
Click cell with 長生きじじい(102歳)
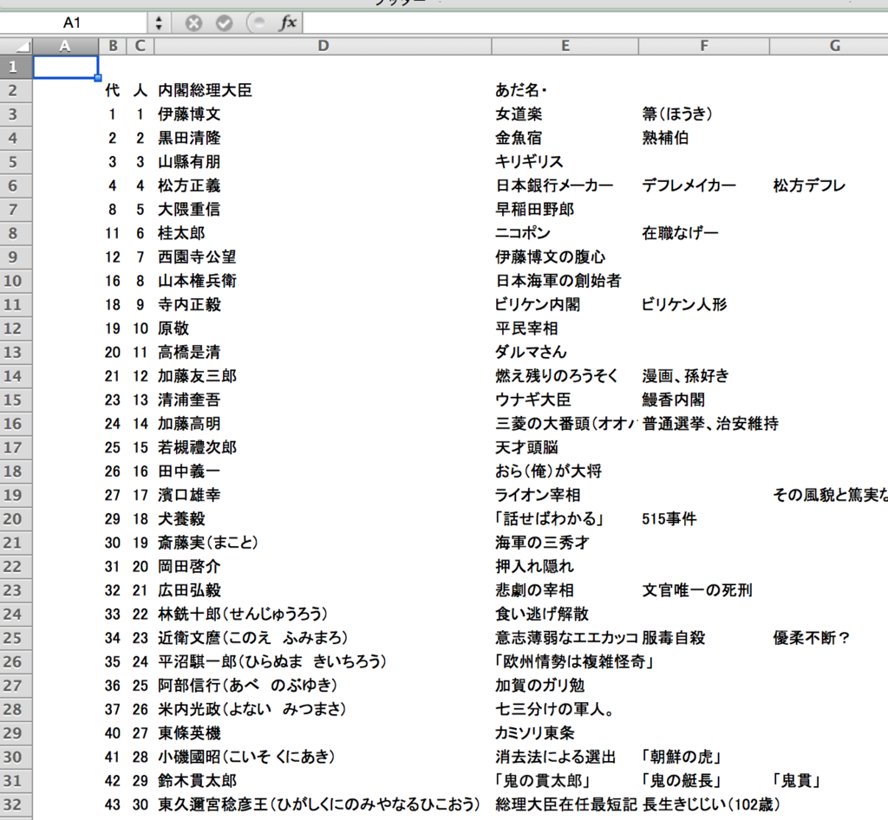point(712,804)
